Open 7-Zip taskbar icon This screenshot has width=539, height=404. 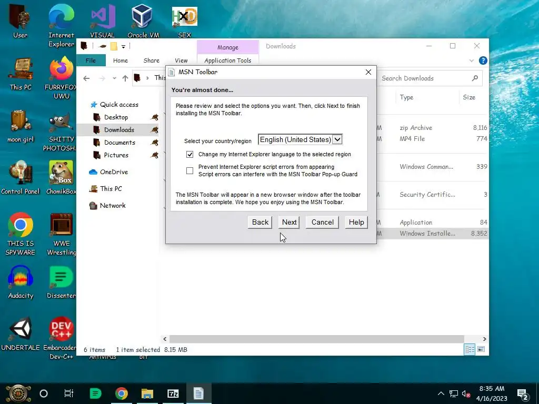tap(173, 393)
